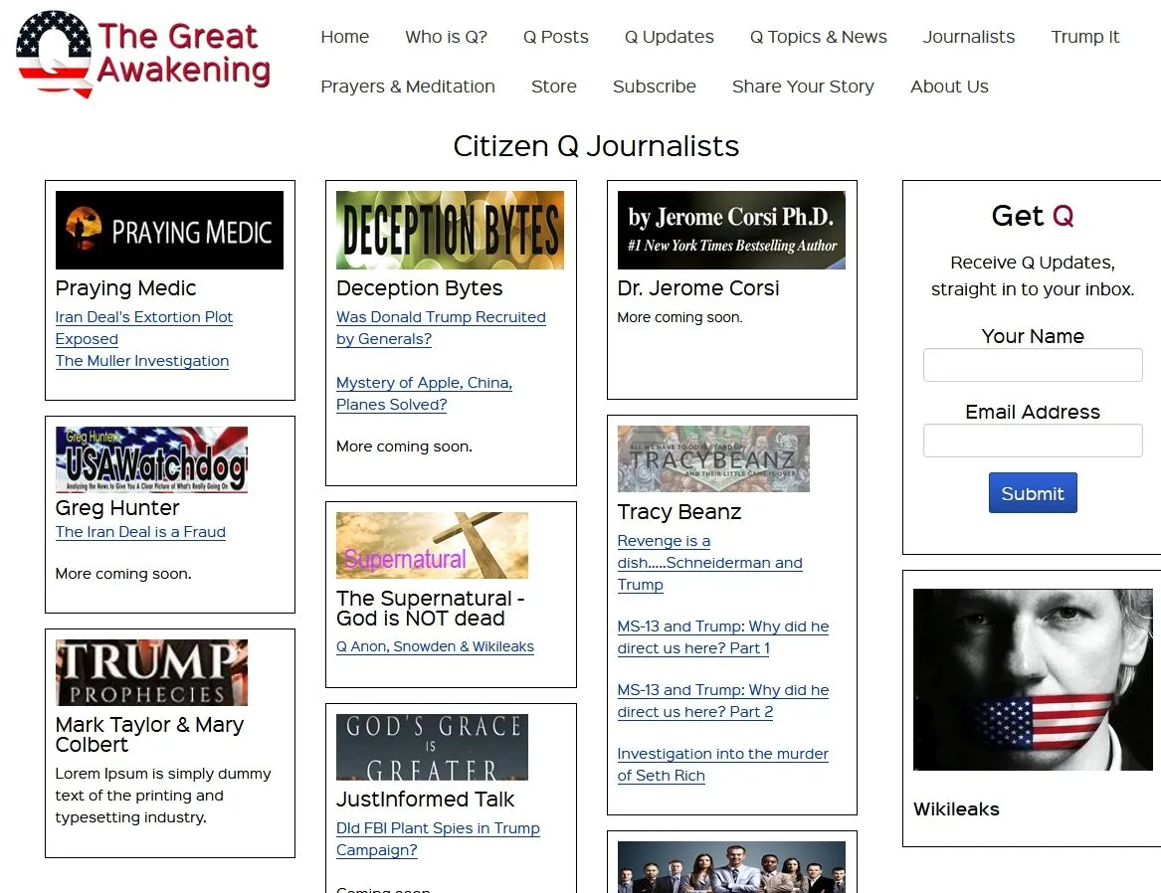The height and width of the screenshot is (893, 1161).
Task: Click the Deception Bytes heading
Action: pyautogui.click(x=419, y=287)
